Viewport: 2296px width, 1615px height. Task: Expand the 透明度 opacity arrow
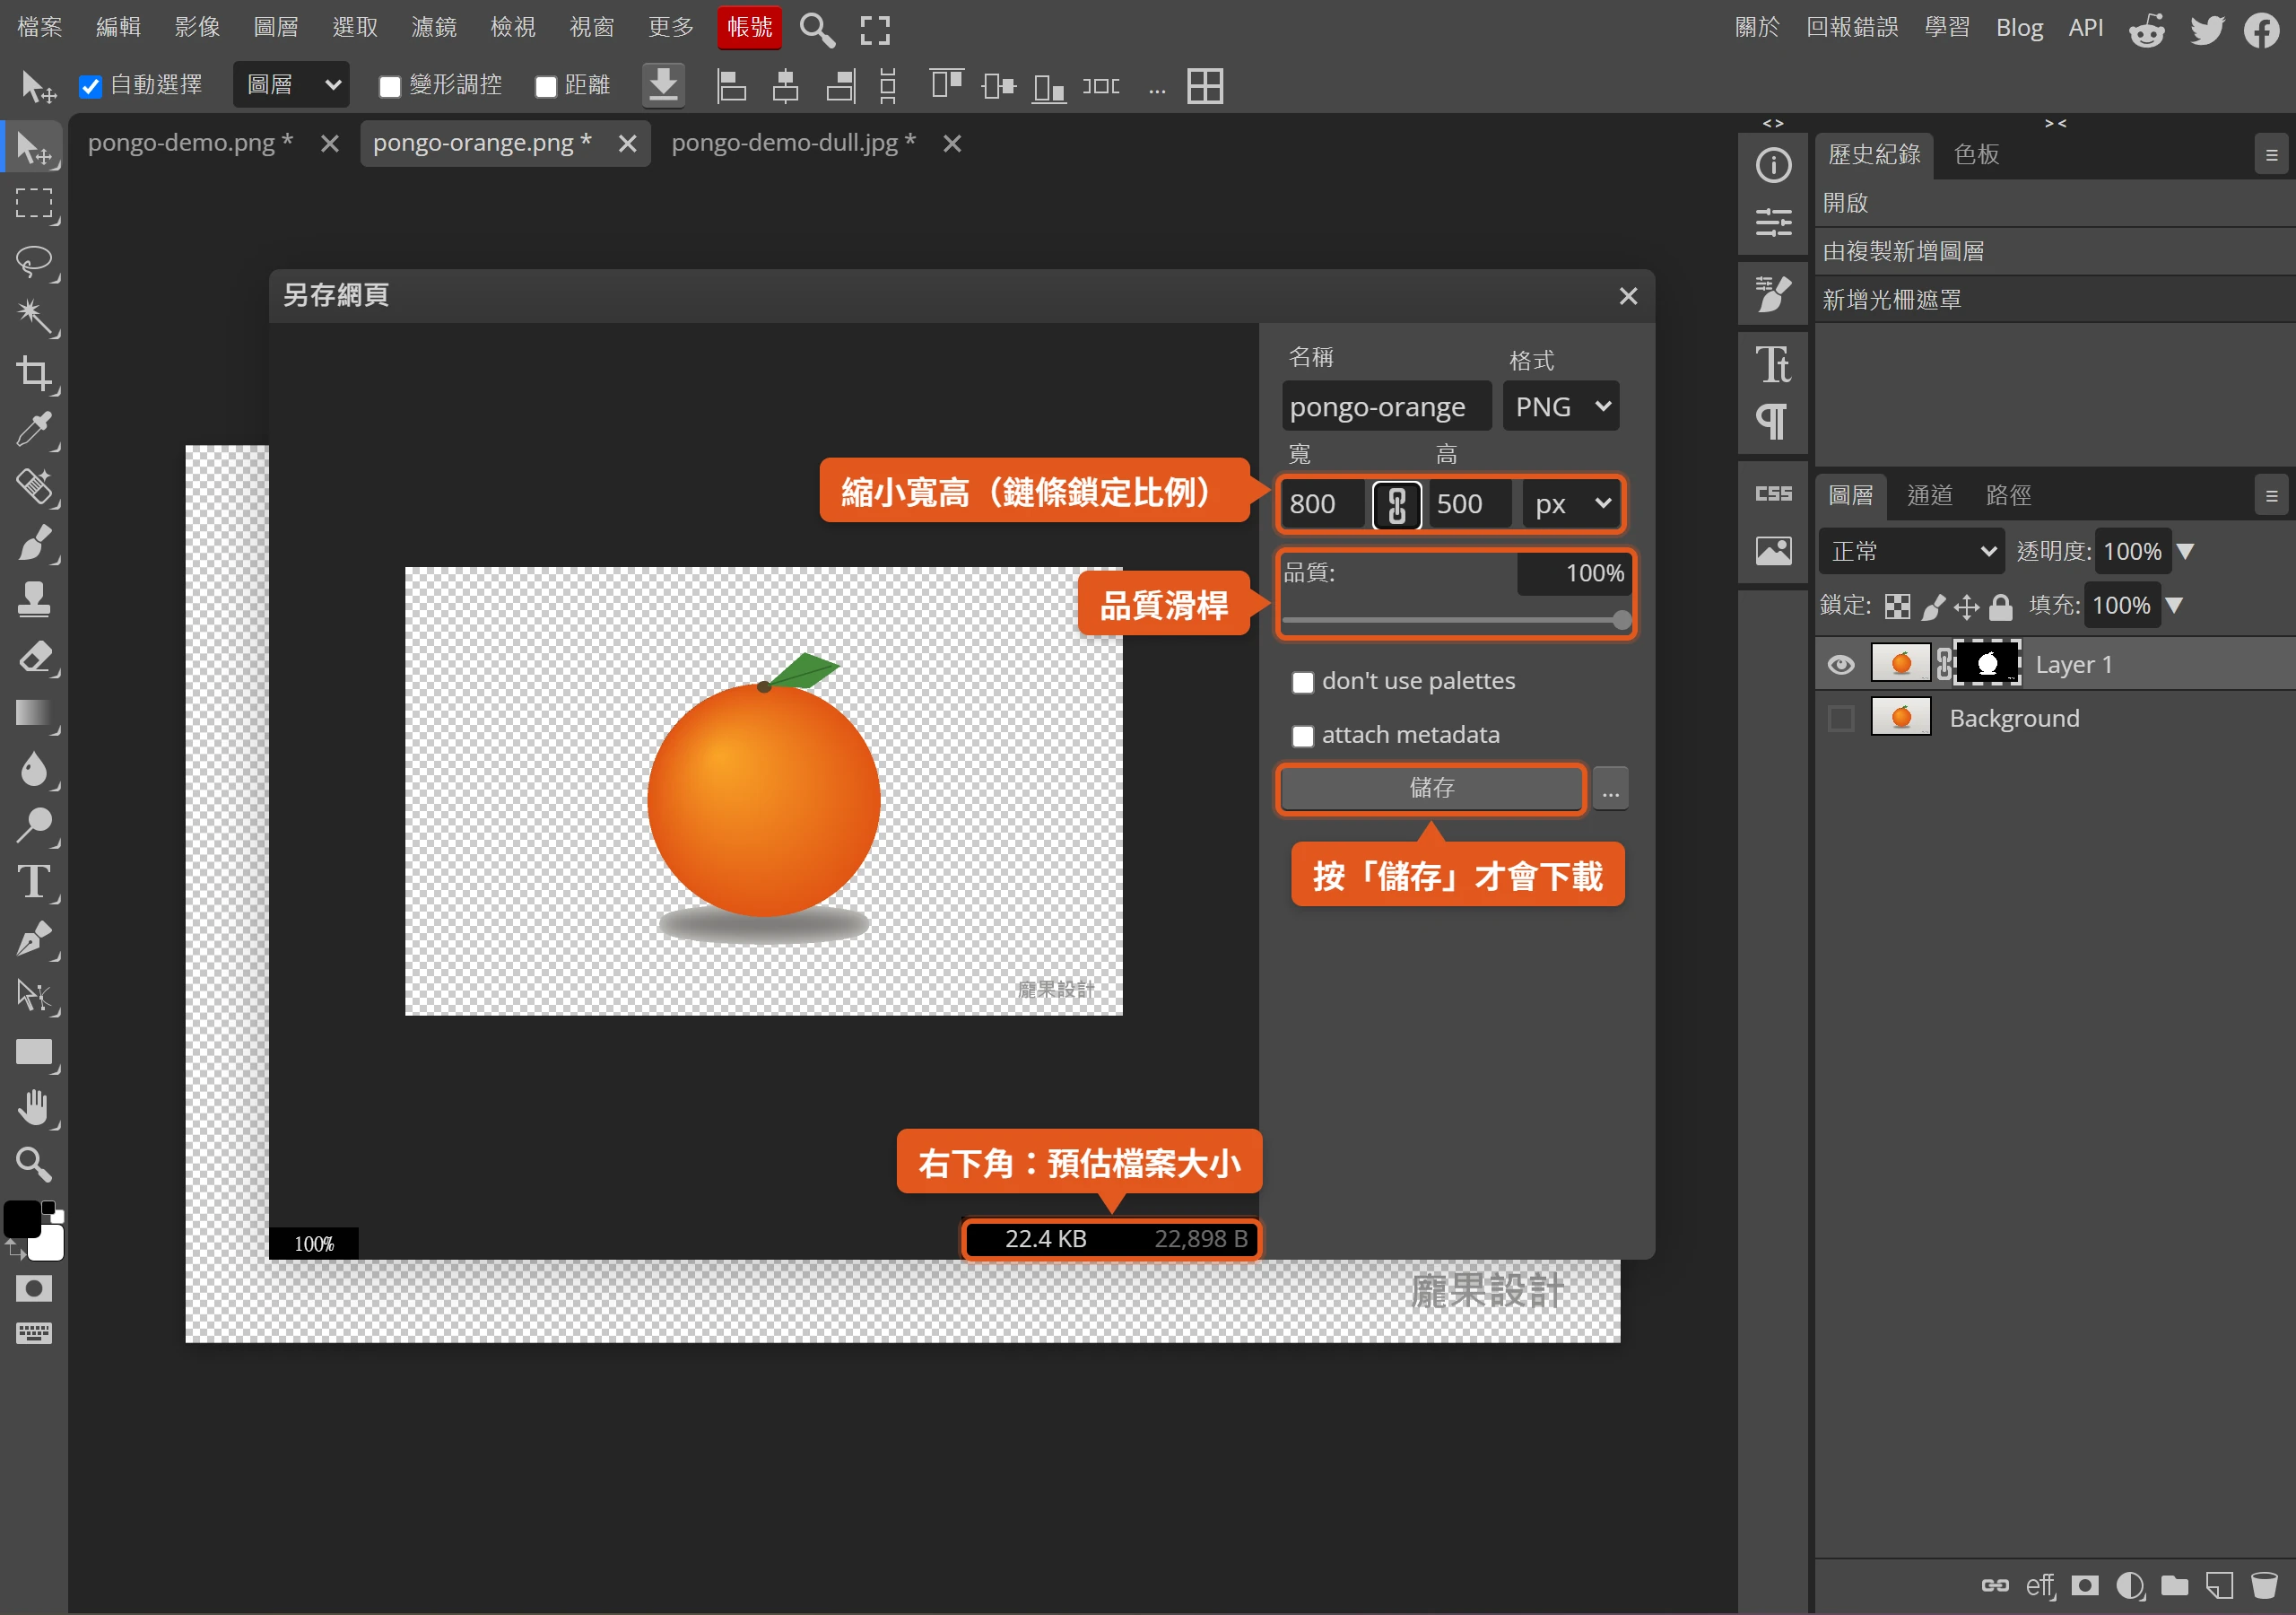2185,551
